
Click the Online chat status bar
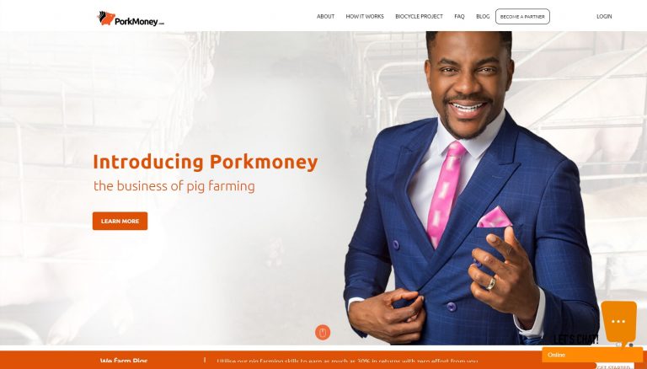(x=592, y=355)
